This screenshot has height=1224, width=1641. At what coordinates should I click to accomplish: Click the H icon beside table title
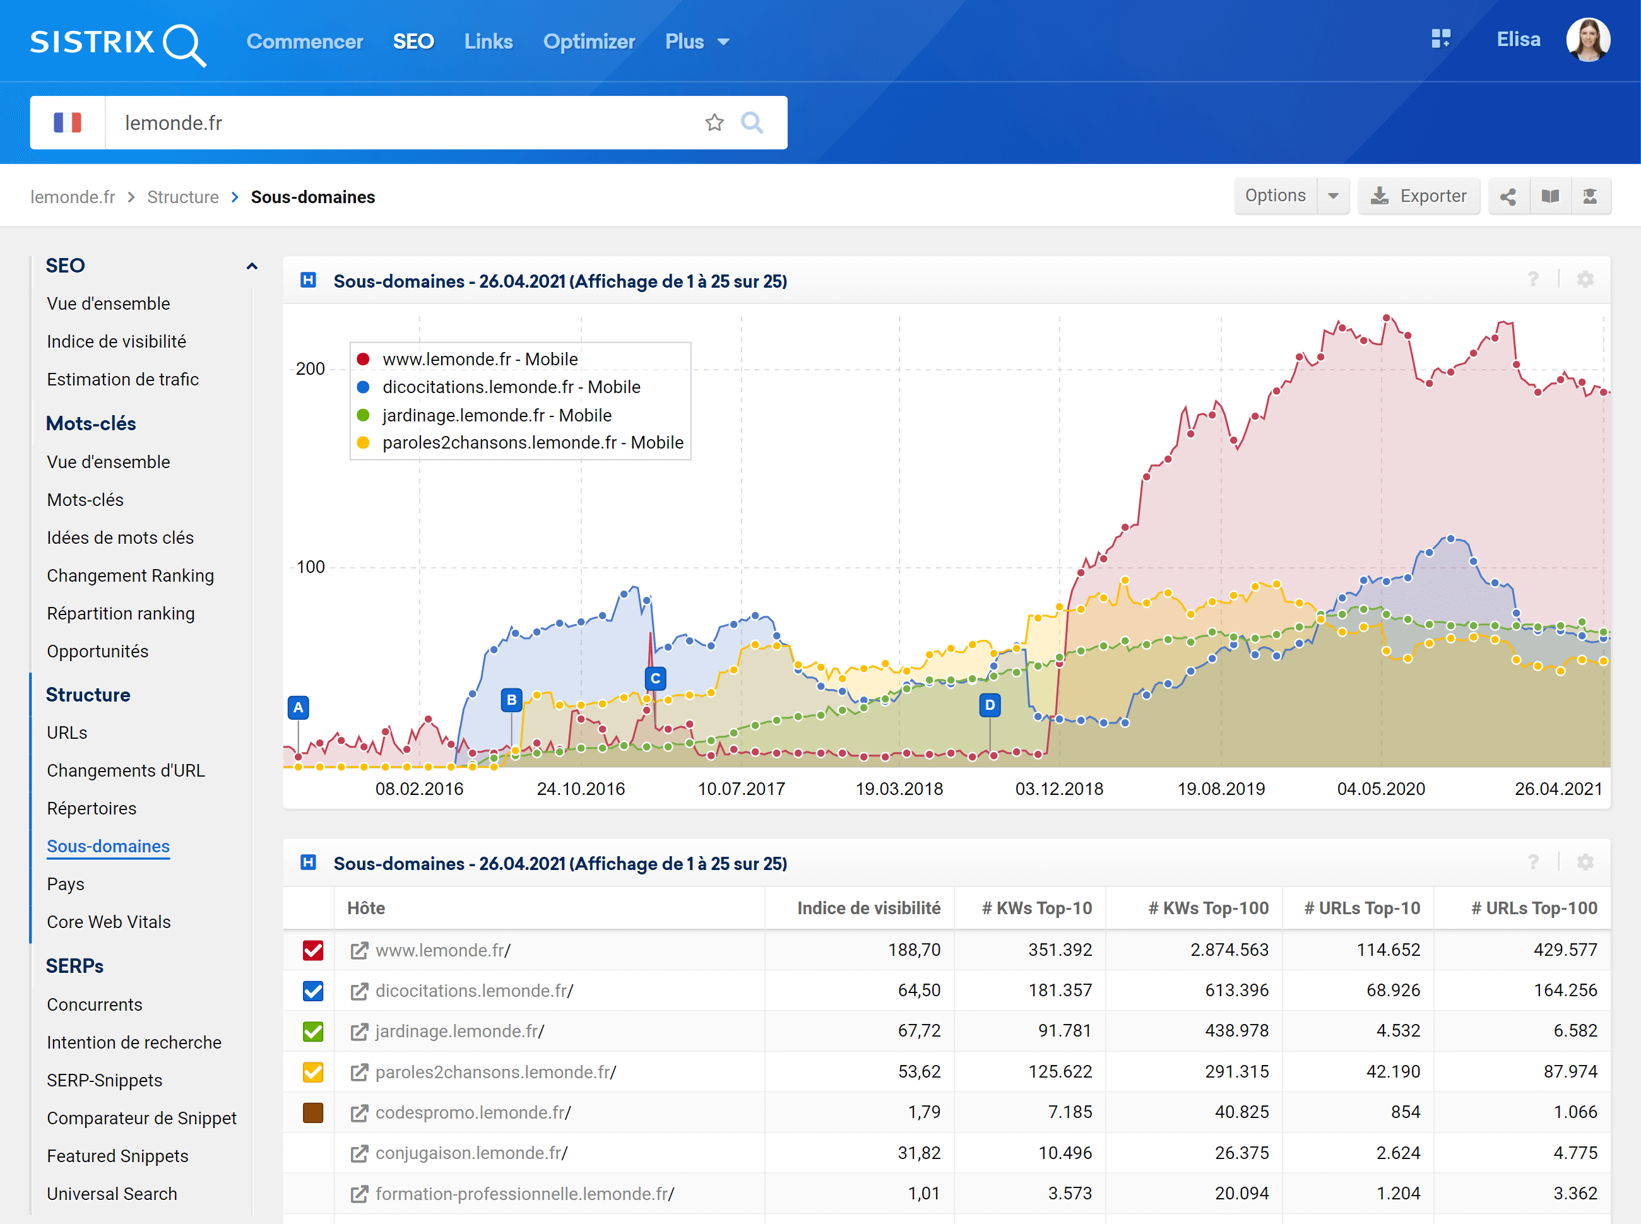tap(309, 862)
